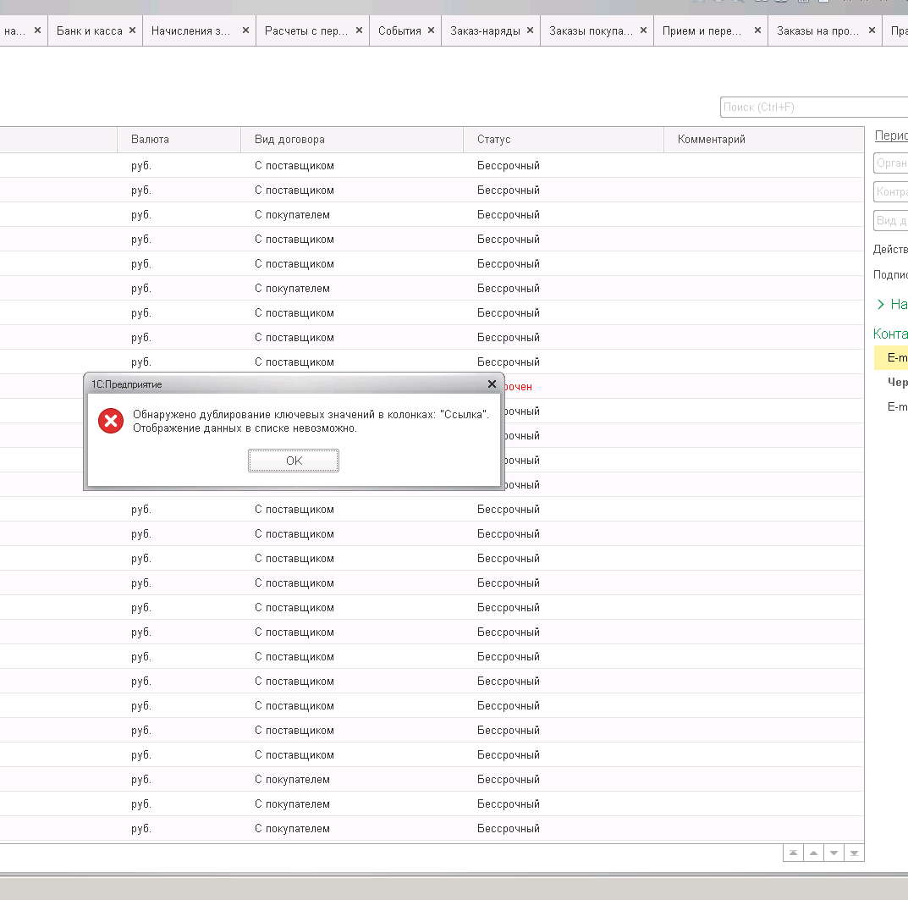Sort by the Вид договора column header
This screenshot has height=900, width=908.
[x=289, y=140]
